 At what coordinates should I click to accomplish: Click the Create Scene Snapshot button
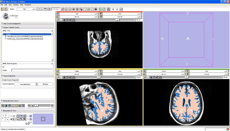10,80
